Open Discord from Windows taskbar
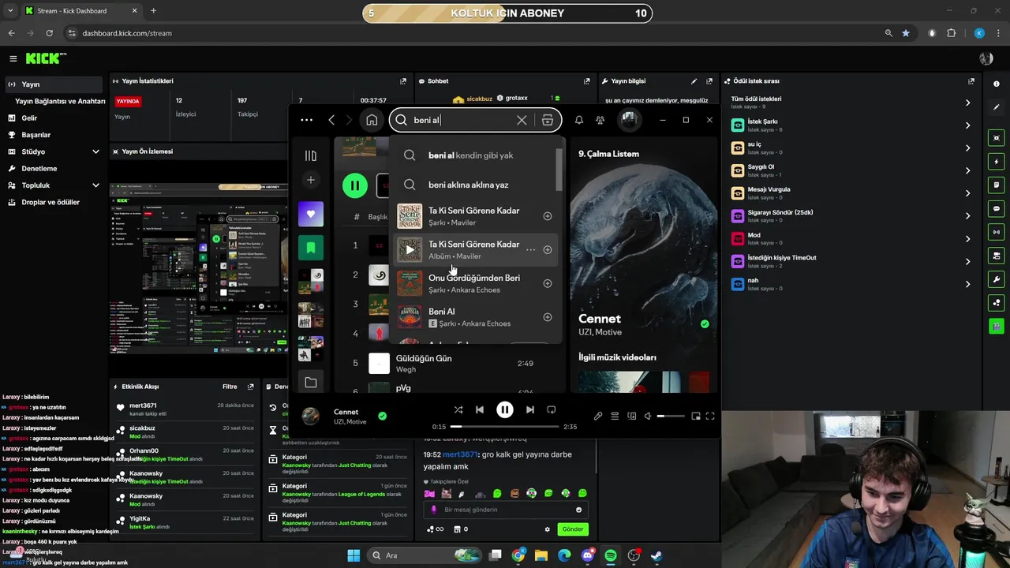Viewport: 1010px width, 568px height. [x=588, y=555]
